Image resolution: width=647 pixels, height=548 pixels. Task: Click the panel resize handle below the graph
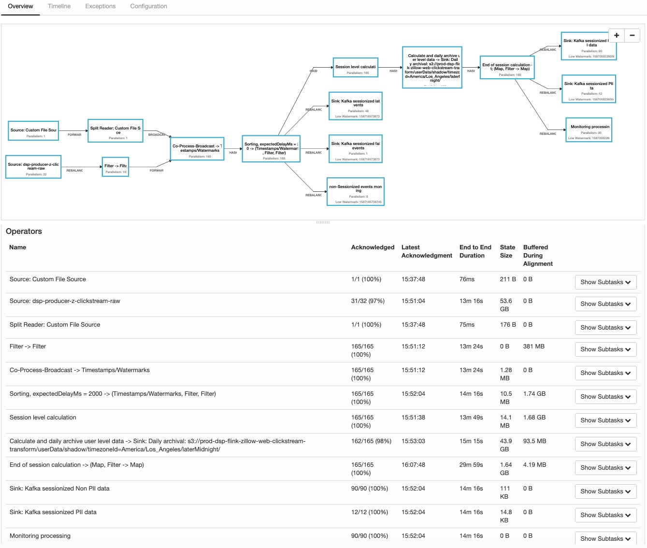pos(323,222)
